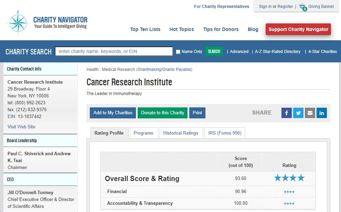Open the Top Ten Lists menu
341x212 pixels.
(x=145, y=29)
